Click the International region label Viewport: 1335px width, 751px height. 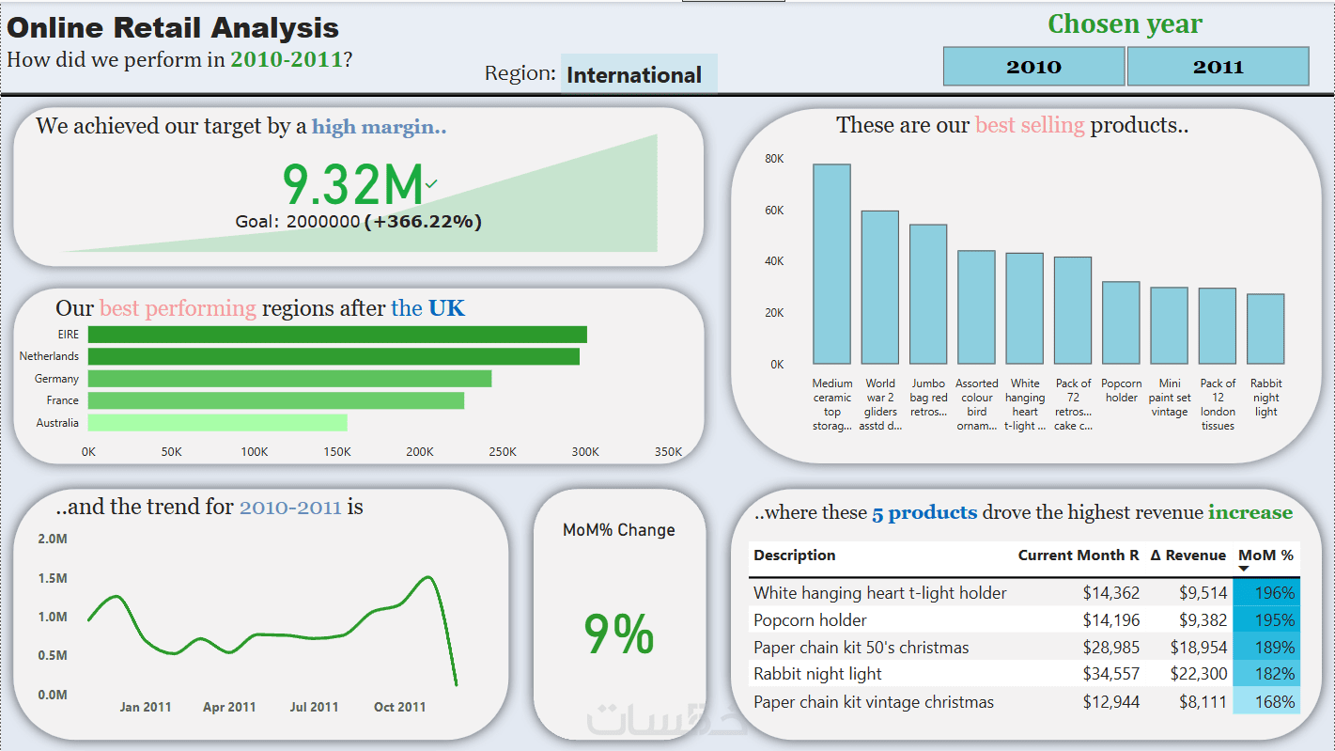(x=639, y=74)
